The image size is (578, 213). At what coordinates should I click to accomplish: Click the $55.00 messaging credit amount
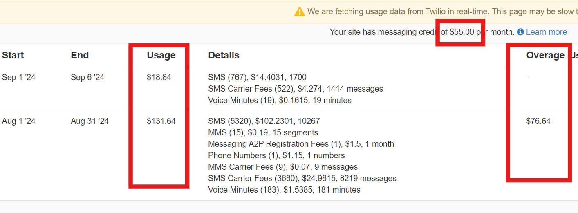click(x=462, y=32)
